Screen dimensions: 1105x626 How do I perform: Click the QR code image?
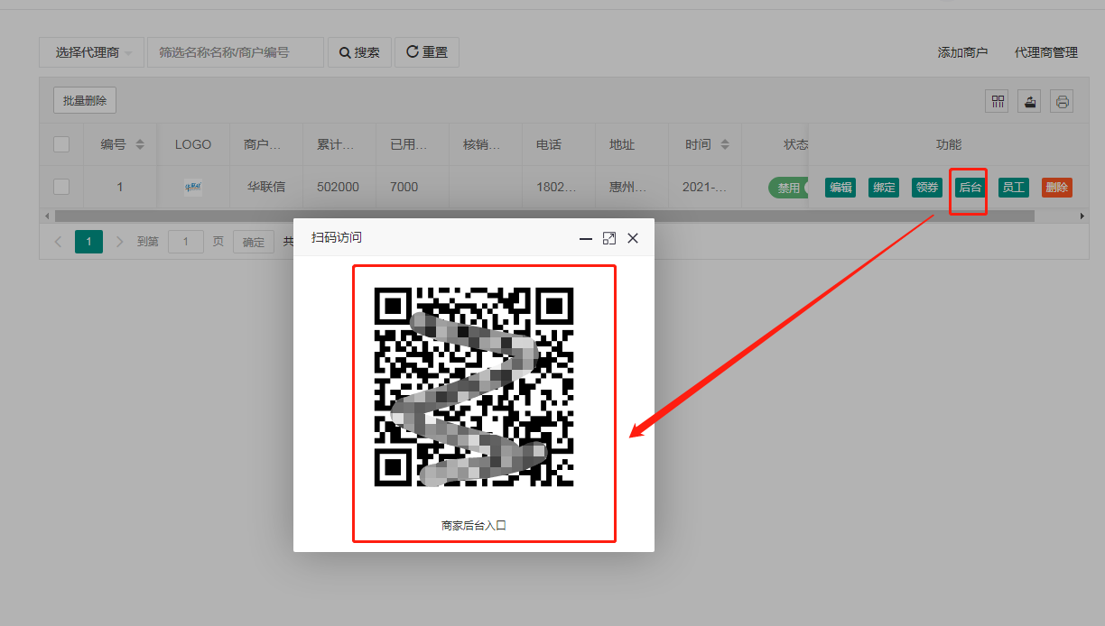474,387
